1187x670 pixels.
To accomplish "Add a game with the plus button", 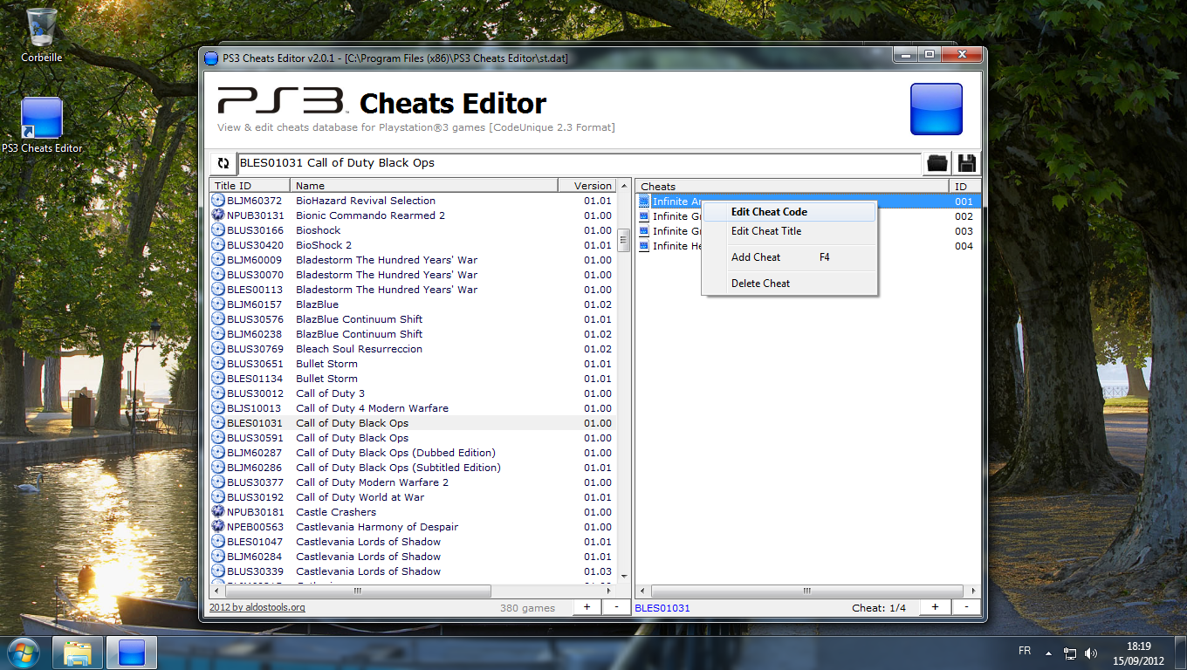I will click(587, 607).
